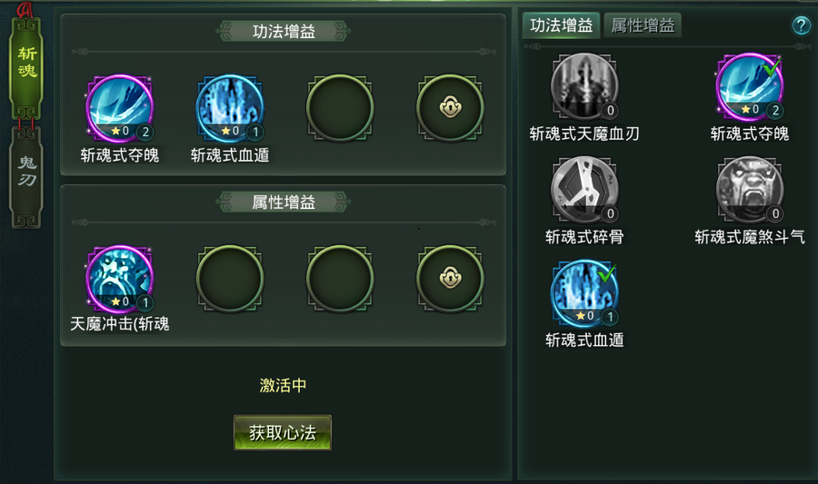
Task: Switch to the 功法增益 tab
Action: tap(562, 25)
